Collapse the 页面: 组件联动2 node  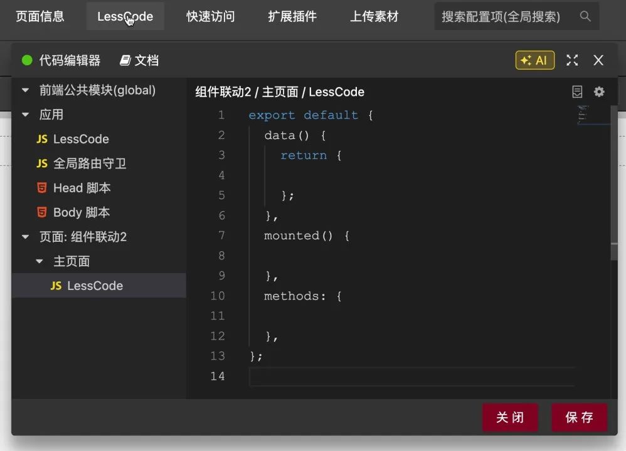25,237
